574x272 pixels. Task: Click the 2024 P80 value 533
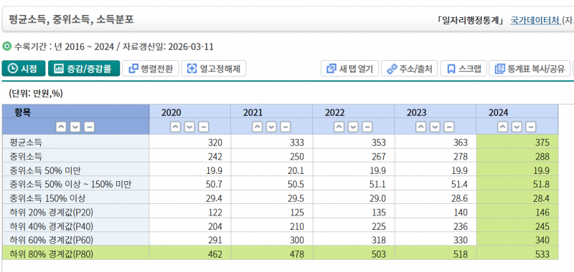(517, 253)
